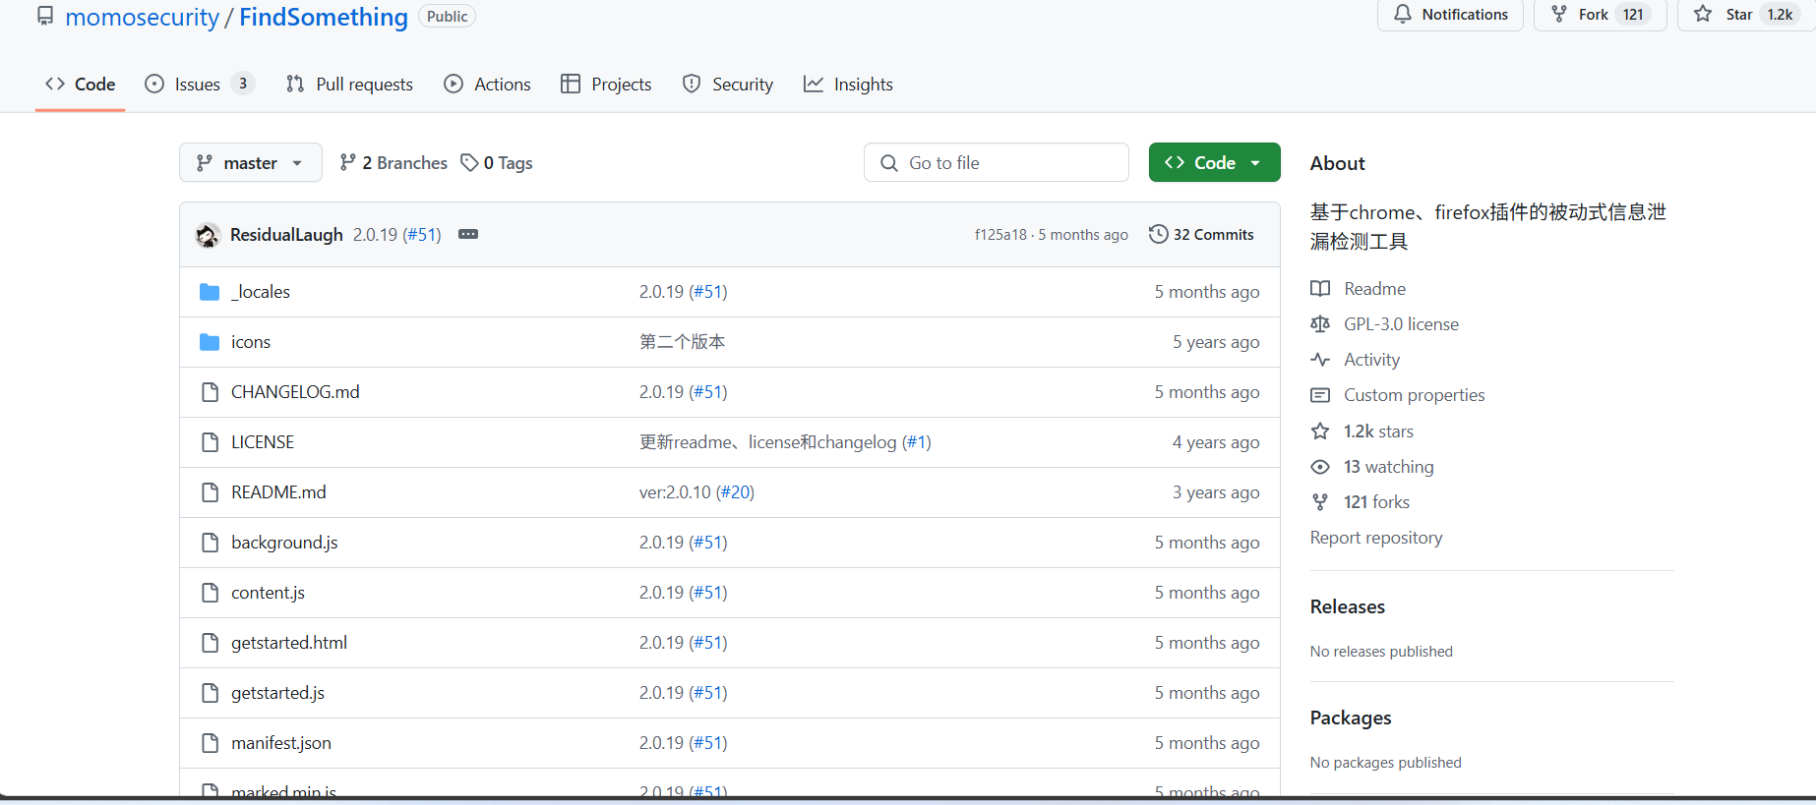Open ResidualLaugh author profile link
This screenshot has height=805, width=1816.
click(286, 235)
